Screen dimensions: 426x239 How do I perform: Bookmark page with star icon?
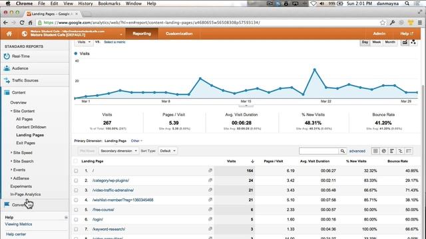pos(383,23)
